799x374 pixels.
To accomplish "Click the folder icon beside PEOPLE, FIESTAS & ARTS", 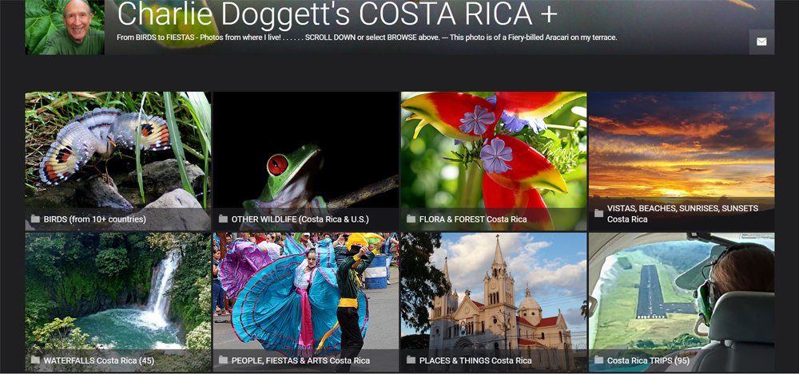I will pyautogui.click(x=223, y=360).
